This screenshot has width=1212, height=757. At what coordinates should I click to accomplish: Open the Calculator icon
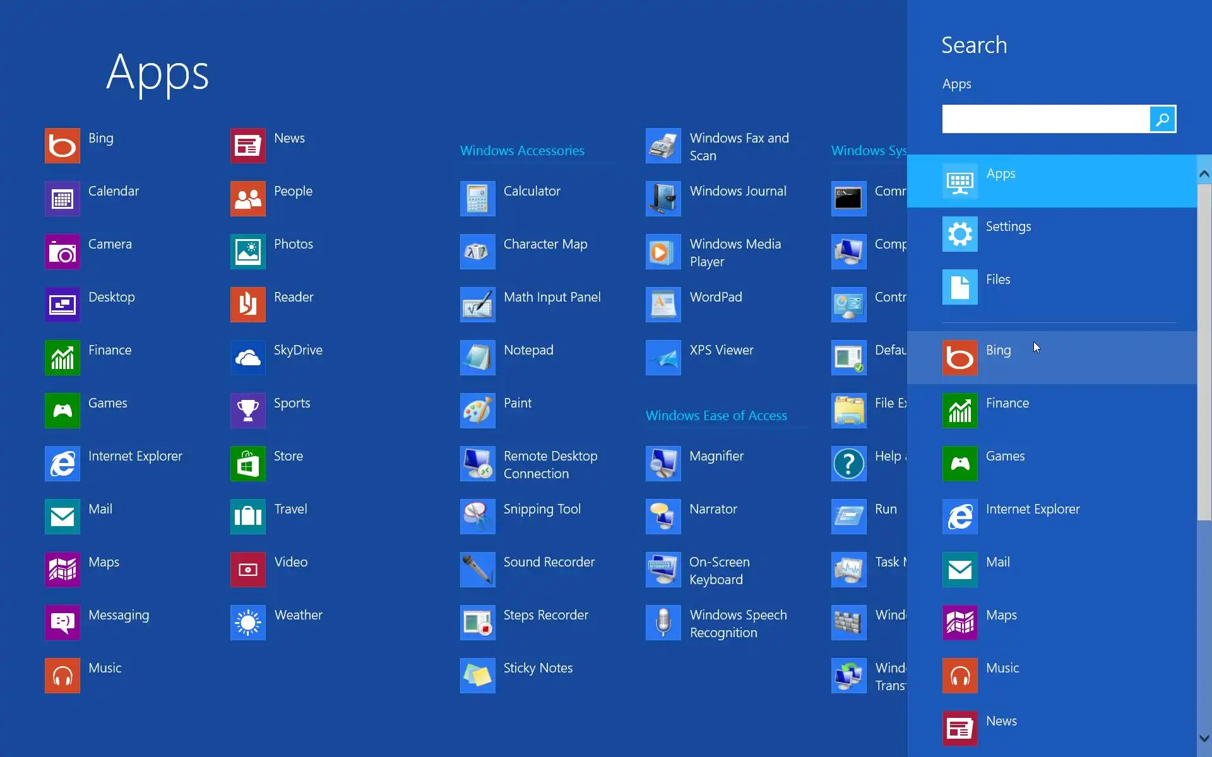coord(477,199)
